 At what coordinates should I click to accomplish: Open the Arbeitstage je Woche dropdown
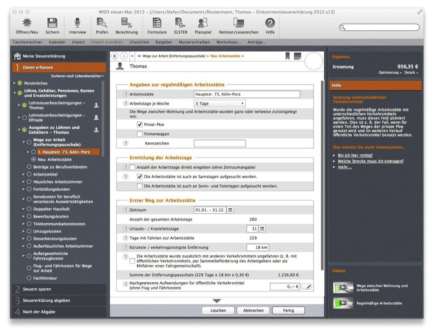[220, 104]
